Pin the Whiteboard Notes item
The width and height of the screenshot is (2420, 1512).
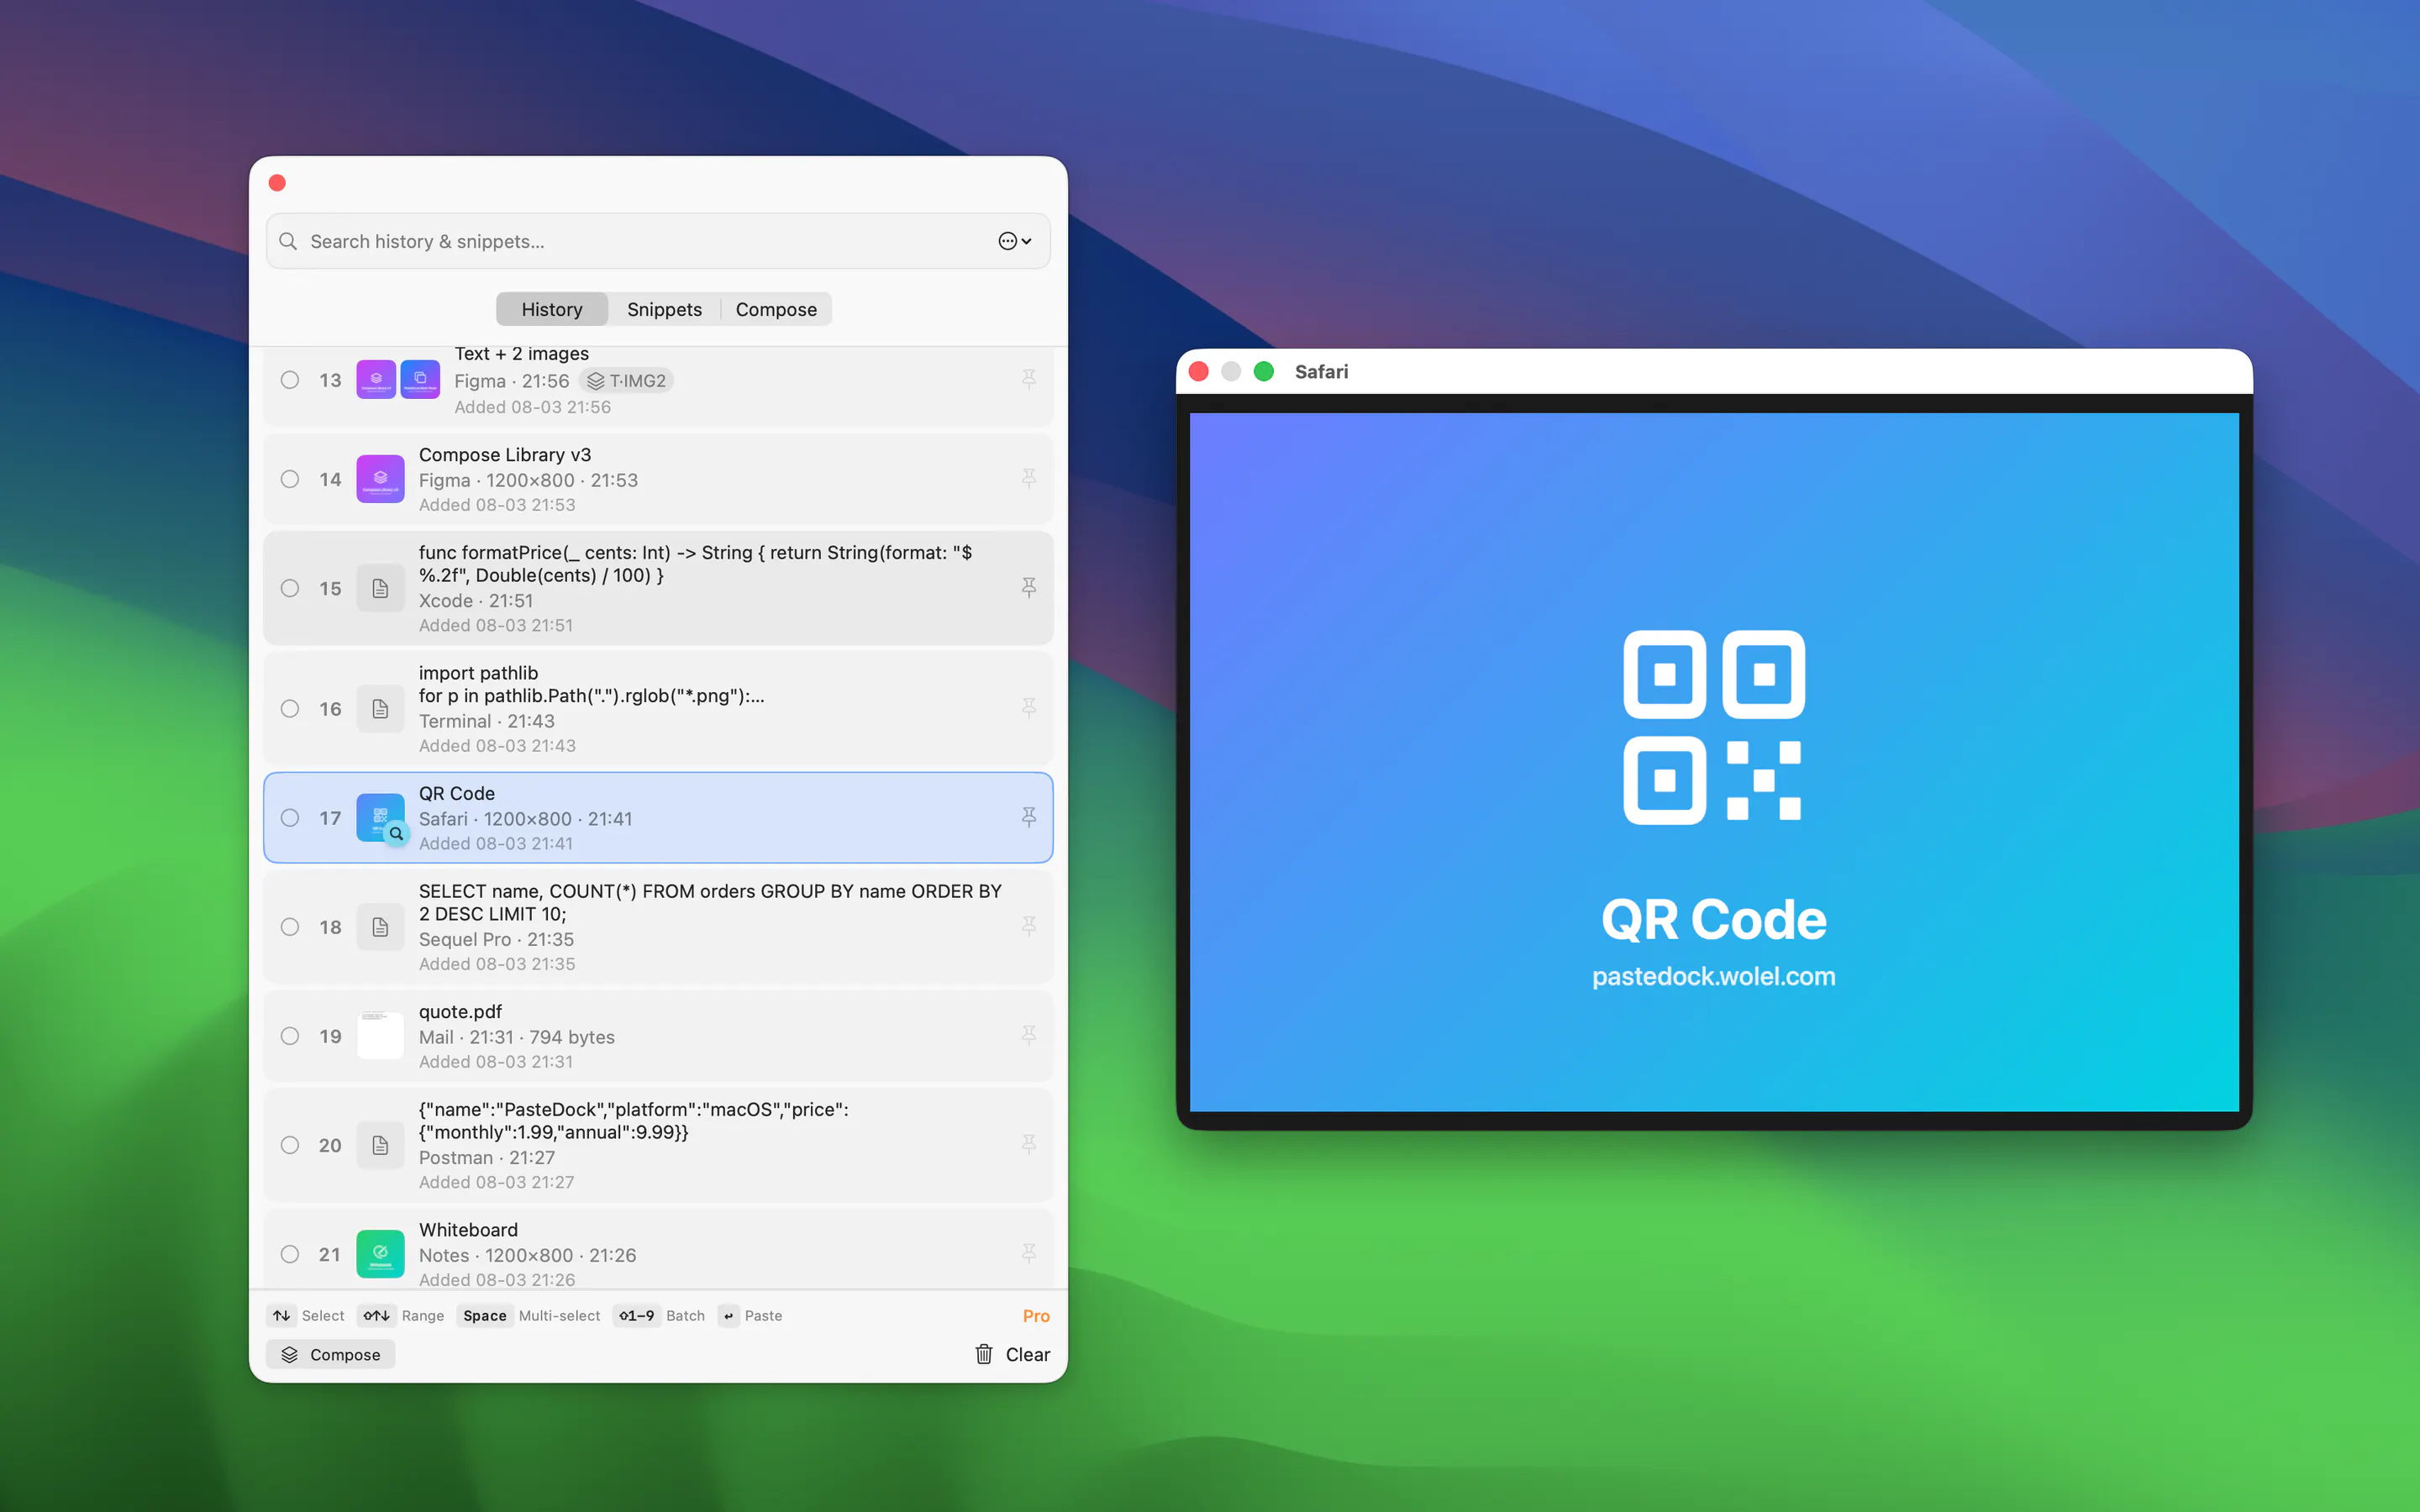coord(1028,1254)
